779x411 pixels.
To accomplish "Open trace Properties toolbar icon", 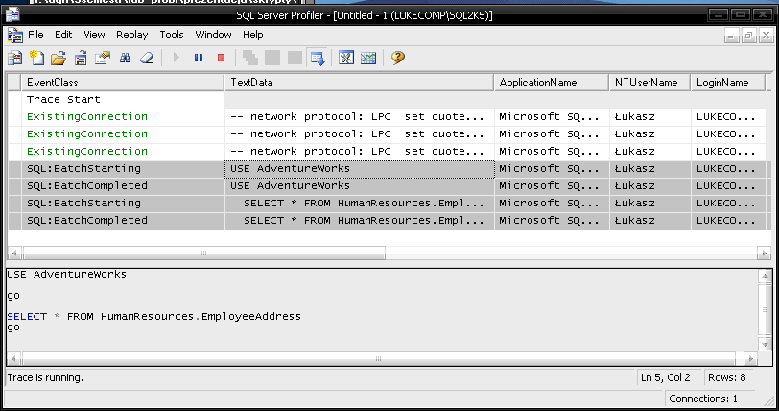I will pyautogui.click(x=103, y=58).
